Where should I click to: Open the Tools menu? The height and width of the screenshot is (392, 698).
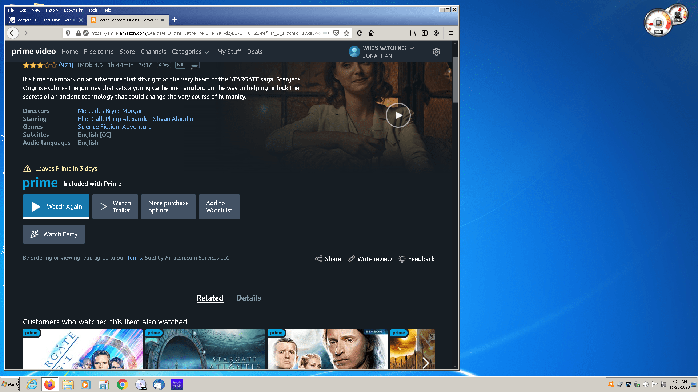pyautogui.click(x=93, y=10)
